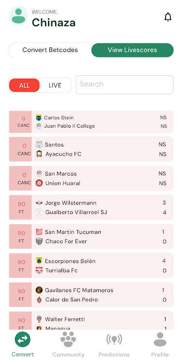Select the View Livescores tab

132,50
